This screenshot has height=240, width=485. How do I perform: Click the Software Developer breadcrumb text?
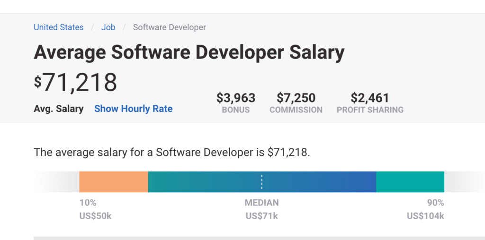click(x=169, y=27)
